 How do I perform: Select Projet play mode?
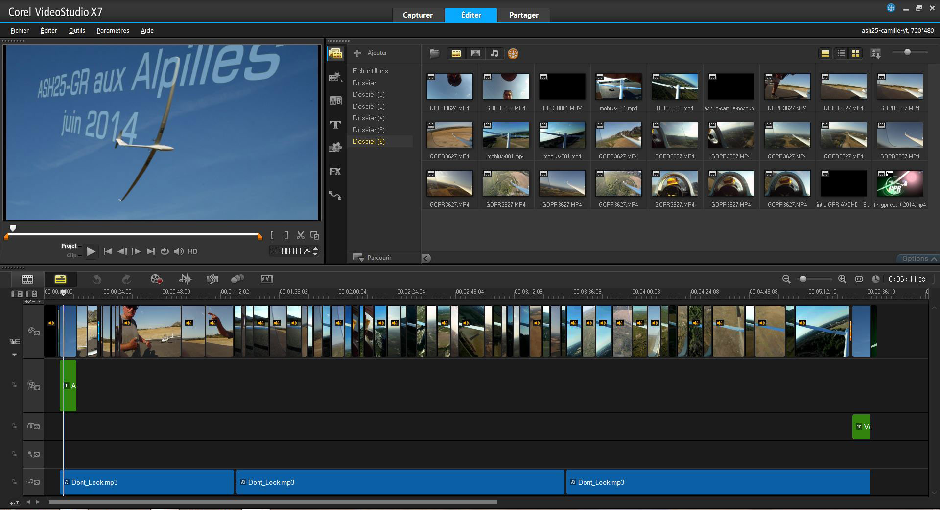pos(69,246)
